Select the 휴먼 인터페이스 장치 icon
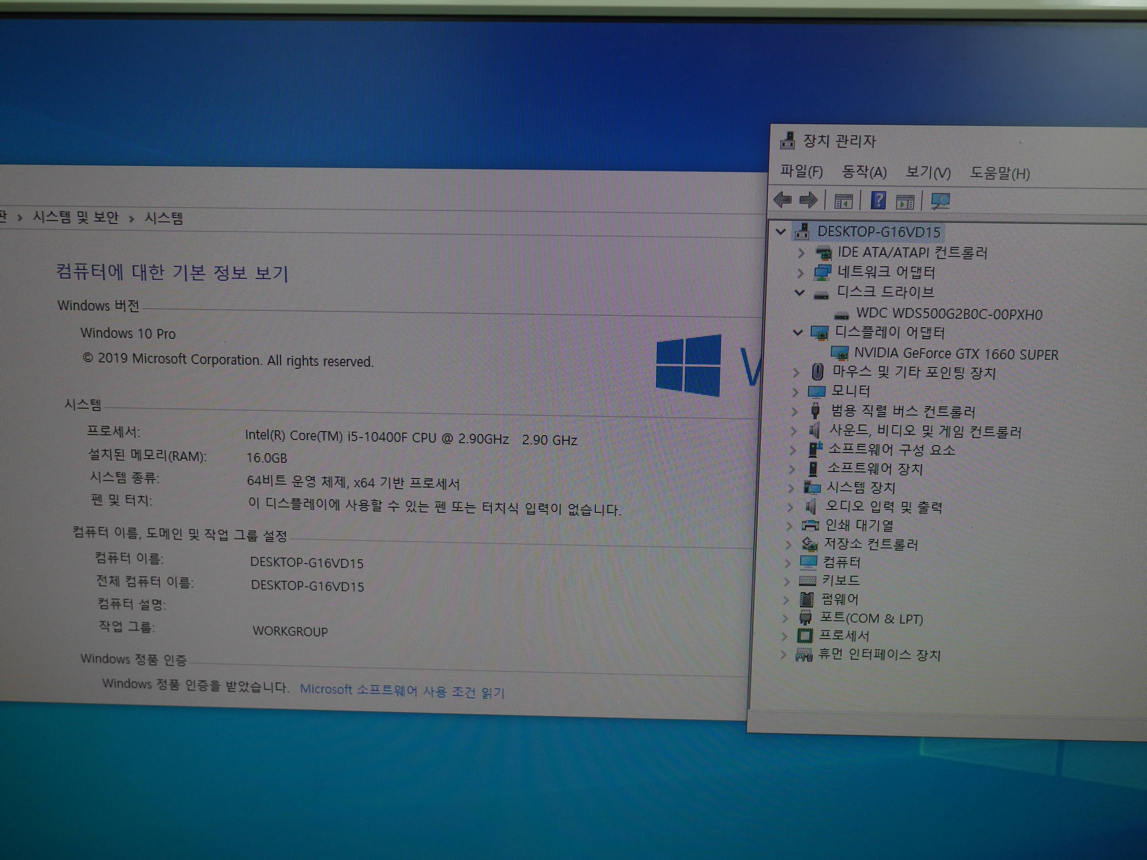This screenshot has width=1147, height=860. [x=804, y=655]
